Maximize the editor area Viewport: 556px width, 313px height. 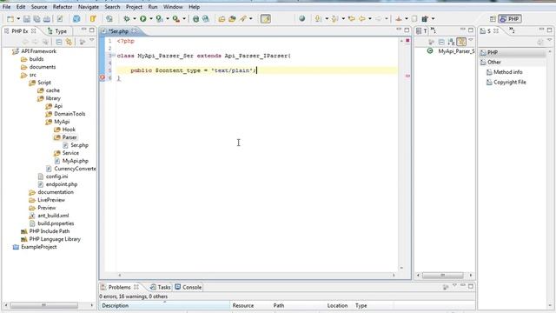coord(407,30)
